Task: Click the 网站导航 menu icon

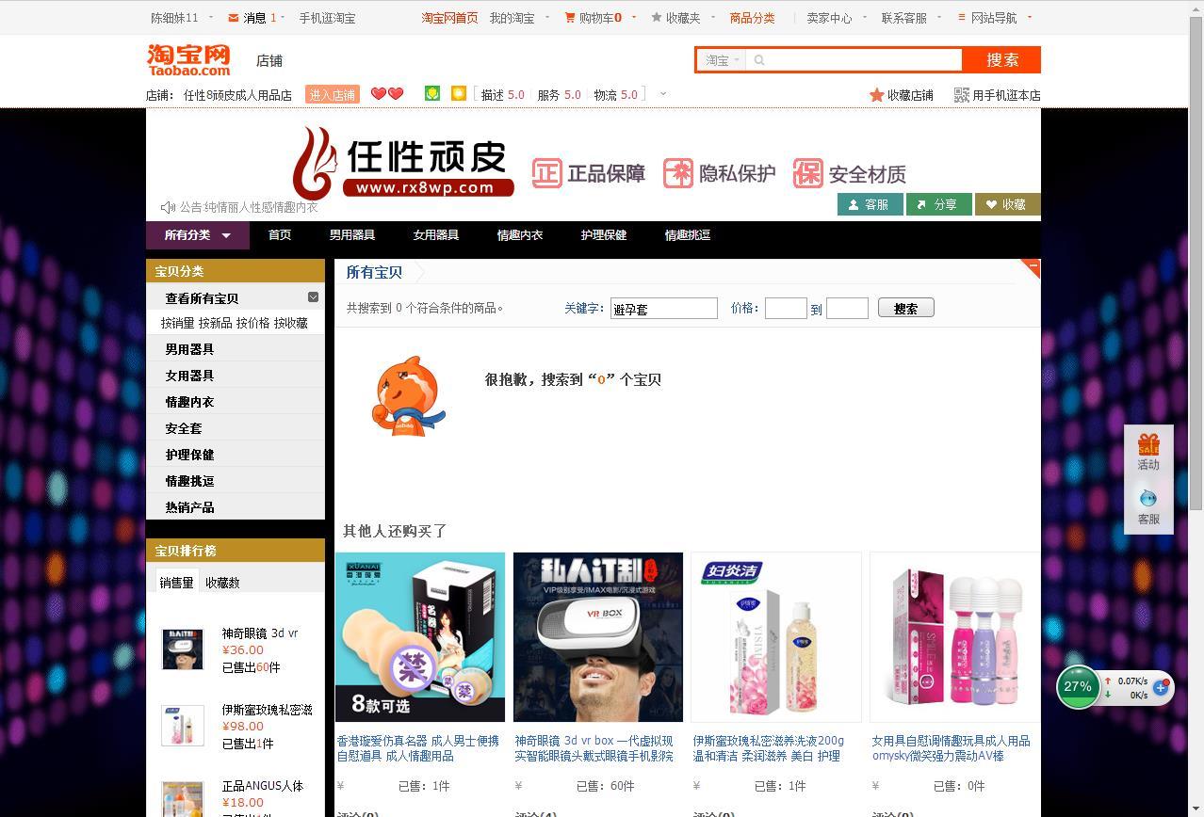Action: 962,17
